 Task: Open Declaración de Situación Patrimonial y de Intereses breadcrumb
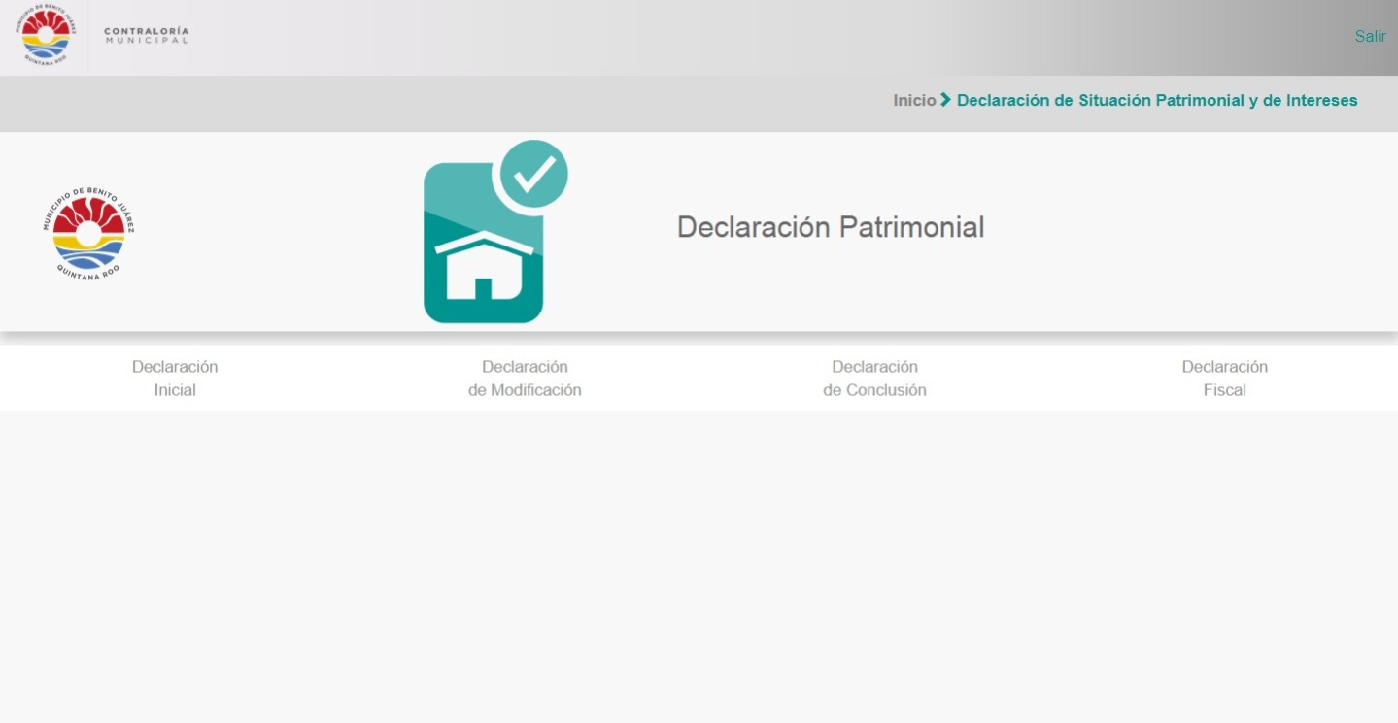pos(1156,101)
